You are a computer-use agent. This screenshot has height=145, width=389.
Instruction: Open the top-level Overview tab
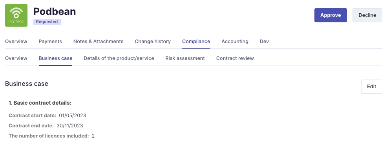[16, 42]
